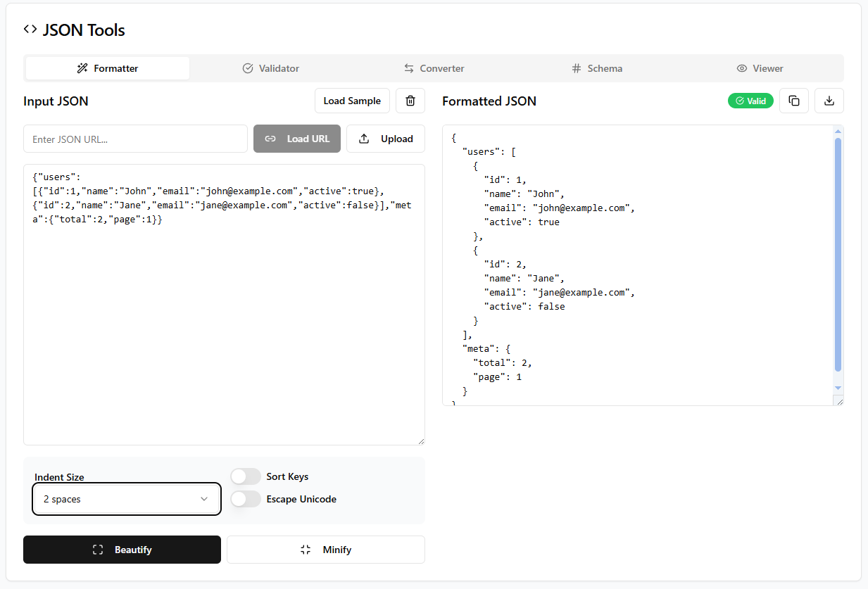The width and height of the screenshot is (868, 589).
Task: Open the Indent Size dropdown
Action: pos(127,499)
